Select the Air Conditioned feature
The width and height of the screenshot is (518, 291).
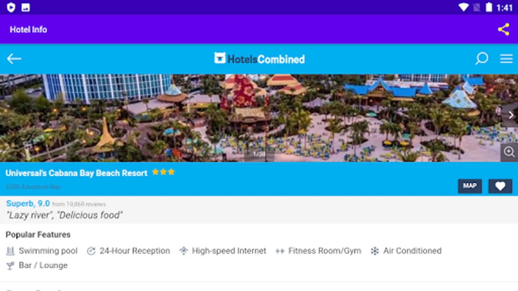click(406, 251)
